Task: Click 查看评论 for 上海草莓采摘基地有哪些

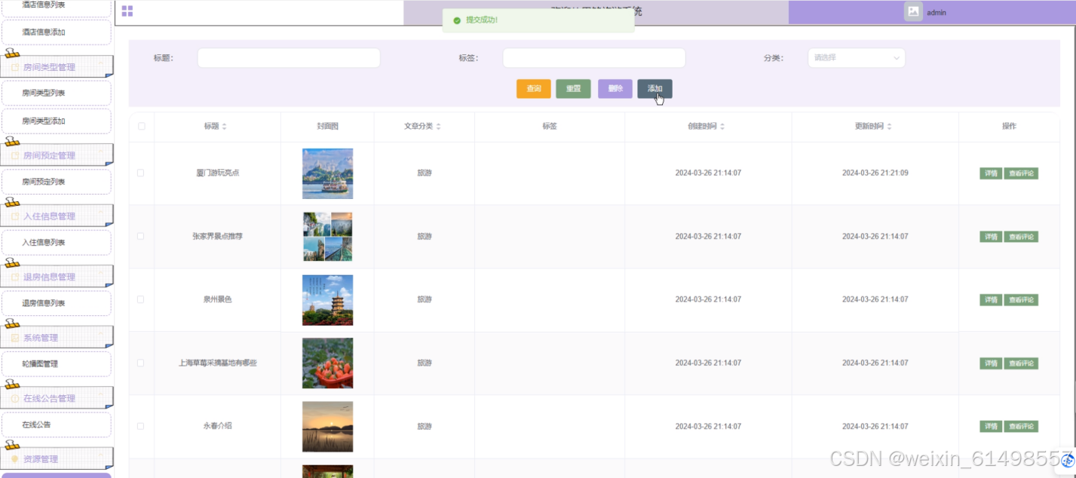Action: (1021, 363)
